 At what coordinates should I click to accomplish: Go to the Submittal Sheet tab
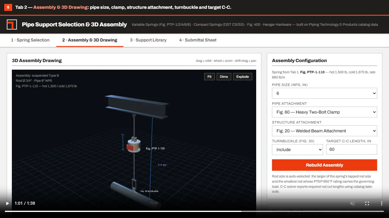coord(198,40)
